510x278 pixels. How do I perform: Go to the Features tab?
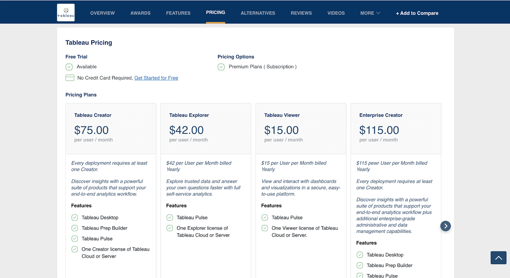coord(178,13)
